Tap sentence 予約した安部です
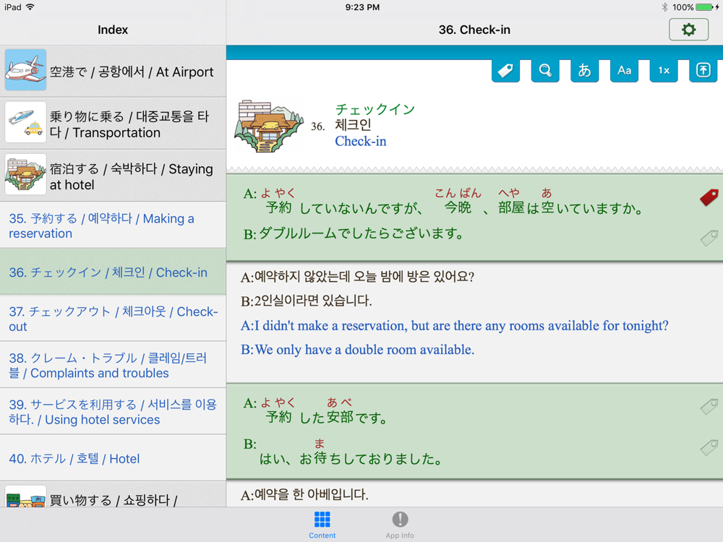The image size is (723, 542). pyautogui.click(x=315, y=411)
